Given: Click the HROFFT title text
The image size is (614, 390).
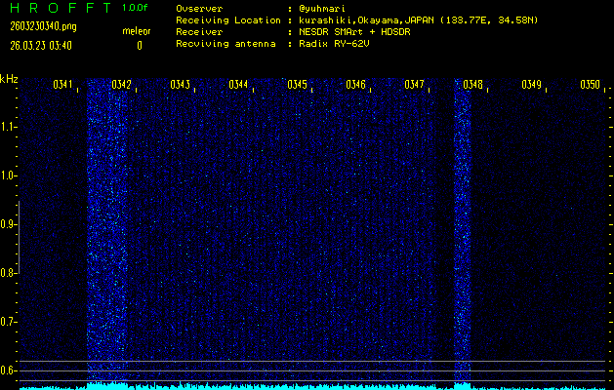Looking at the screenshot, I should tap(61, 8).
